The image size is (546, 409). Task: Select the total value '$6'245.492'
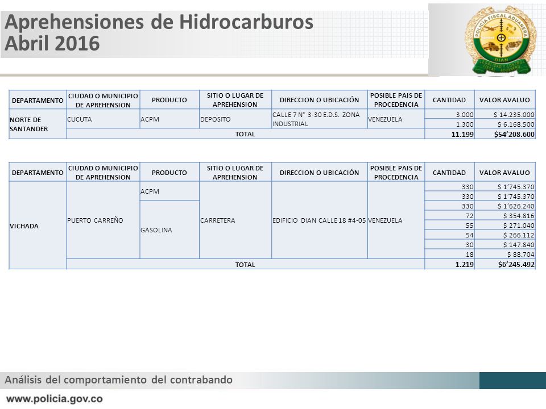click(516, 264)
